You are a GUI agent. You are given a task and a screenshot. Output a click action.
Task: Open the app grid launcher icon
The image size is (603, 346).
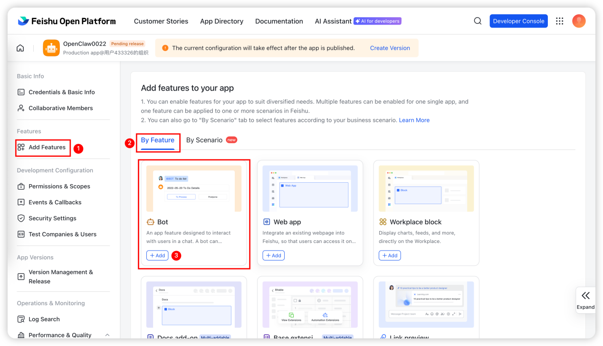560,21
